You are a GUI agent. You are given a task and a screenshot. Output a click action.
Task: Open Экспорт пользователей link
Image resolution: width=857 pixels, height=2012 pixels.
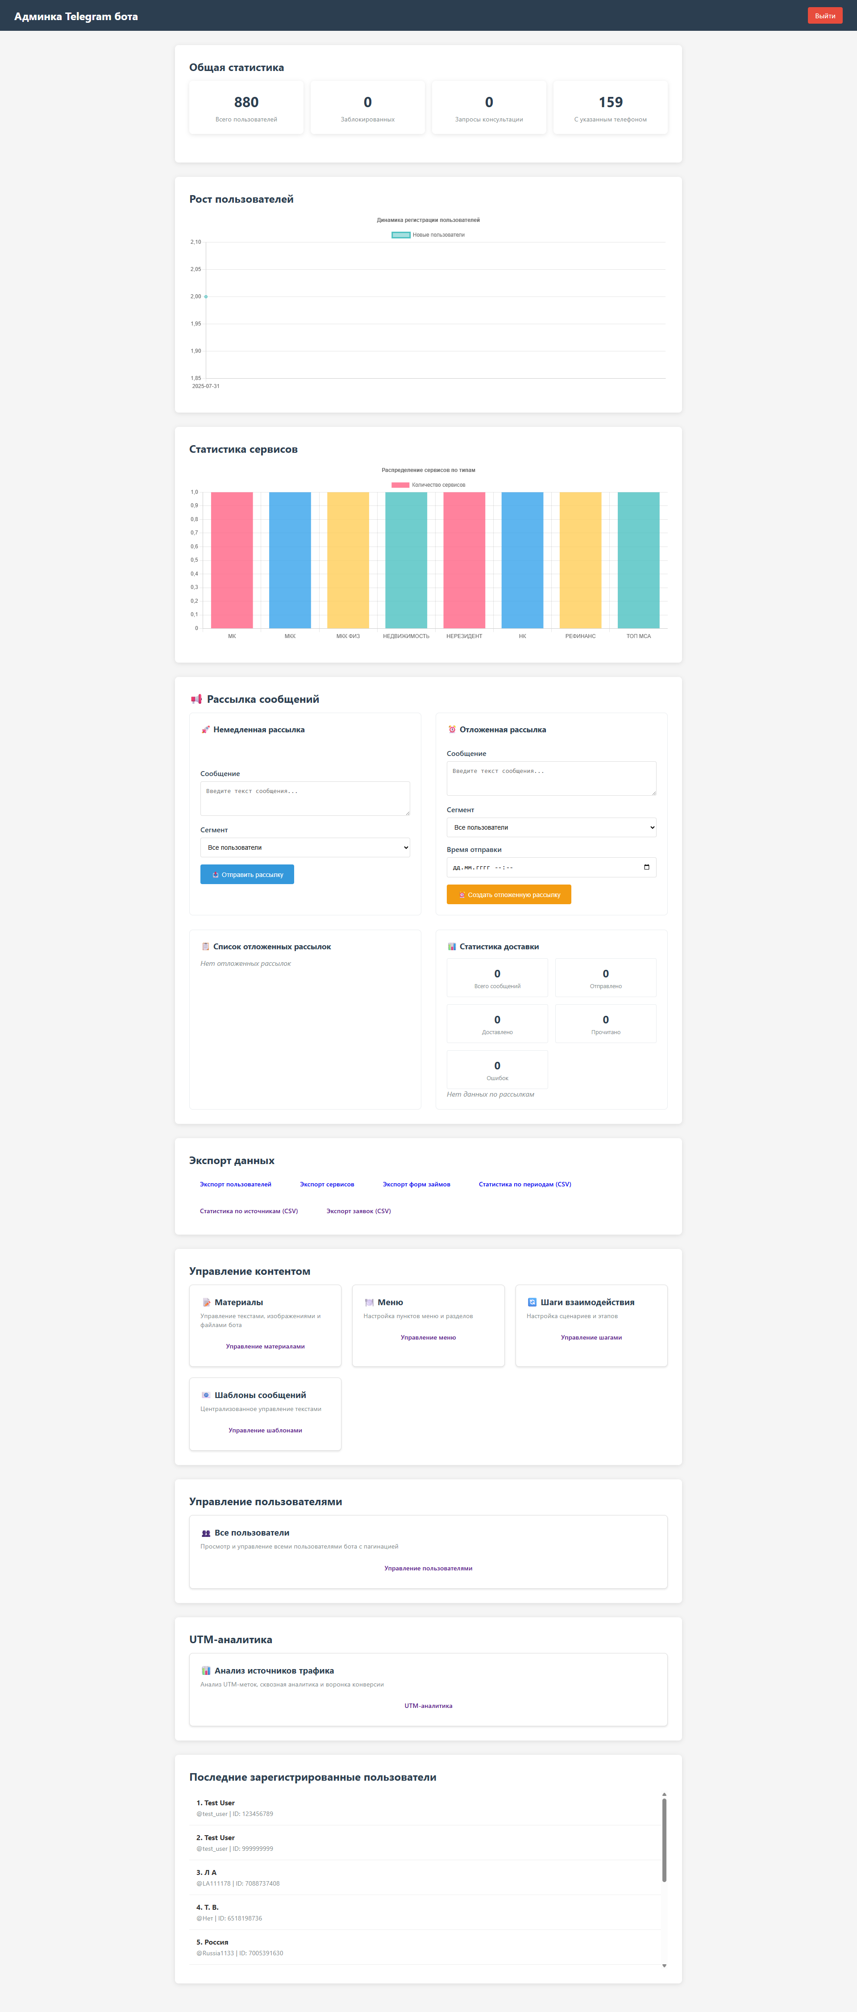(236, 1184)
